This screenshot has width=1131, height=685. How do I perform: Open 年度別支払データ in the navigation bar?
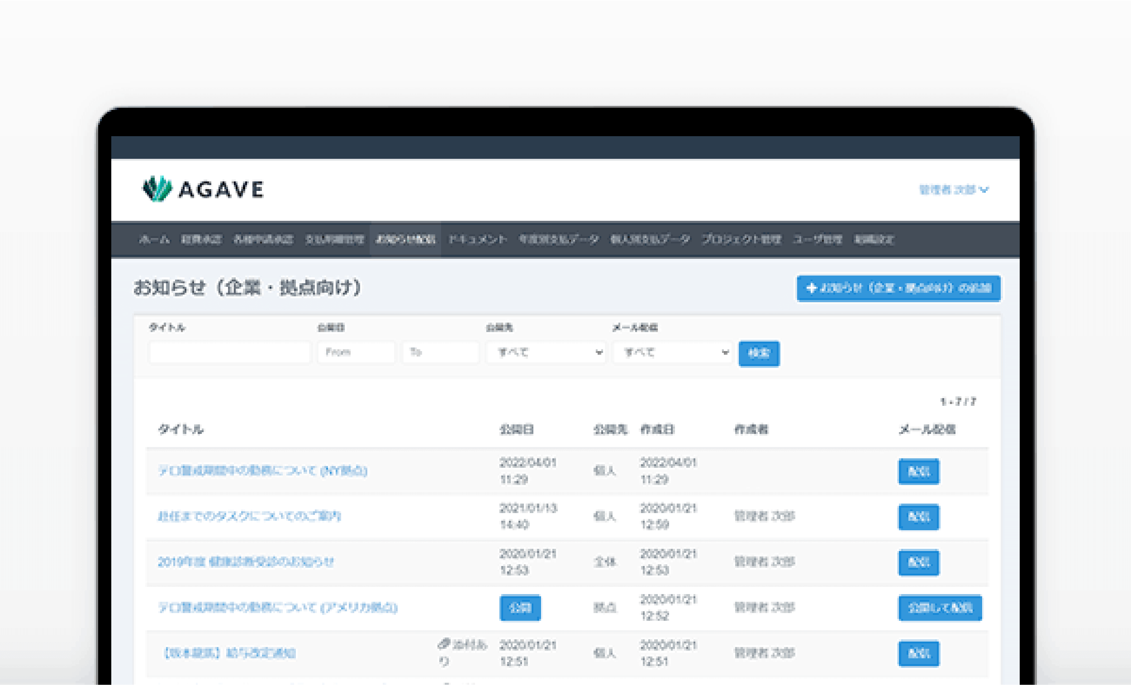point(559,239)
